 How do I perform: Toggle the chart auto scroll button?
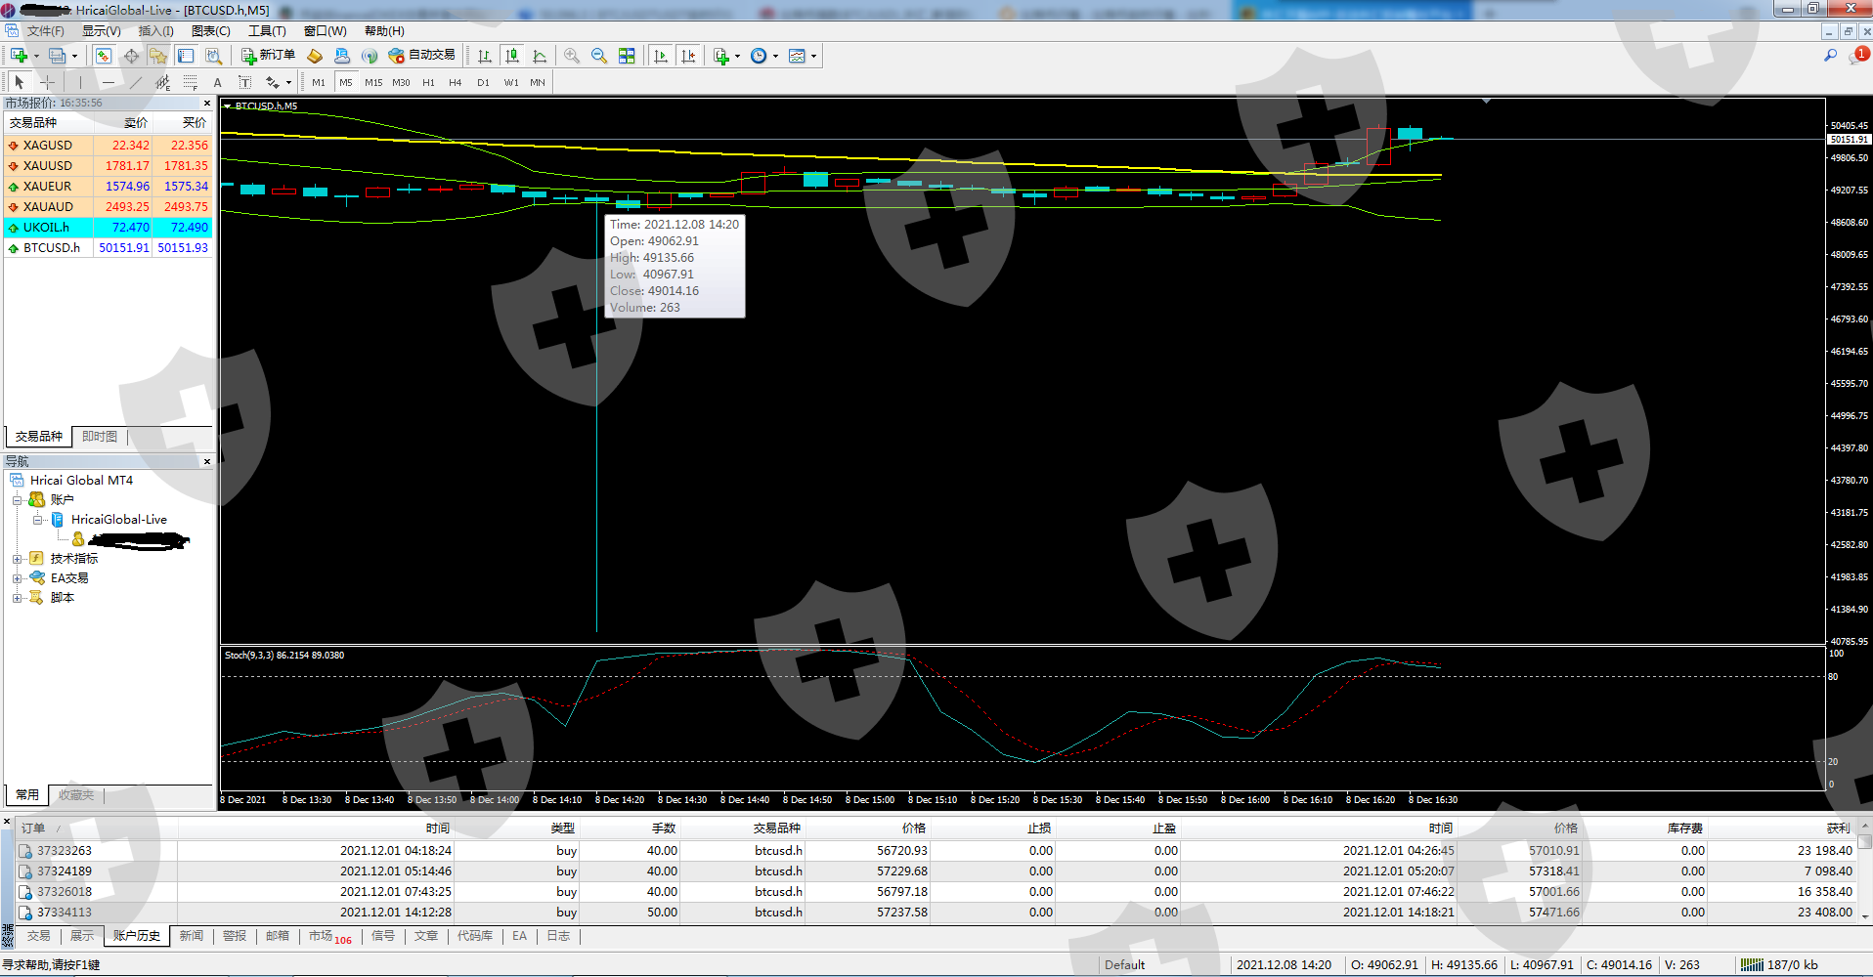pos(661,57)
